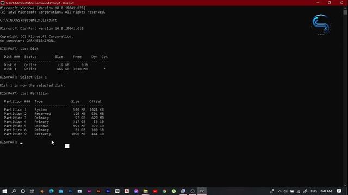Click the 'Partition 2' Reserved row
This screenshot has width=348, height=195.
tap(54, 114)
